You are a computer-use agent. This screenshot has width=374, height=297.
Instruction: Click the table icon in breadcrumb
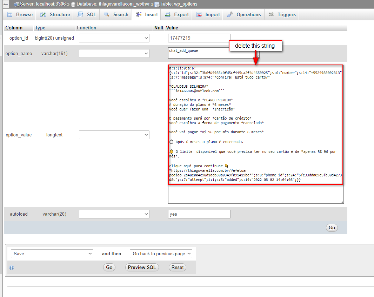pos(157,4)
